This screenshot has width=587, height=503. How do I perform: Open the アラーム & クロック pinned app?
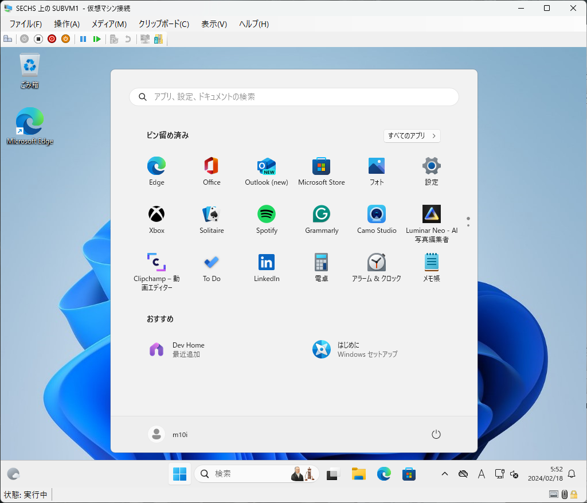[x=376, y=268]
